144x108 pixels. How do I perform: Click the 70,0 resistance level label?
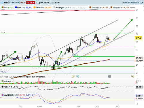point(3,33)
